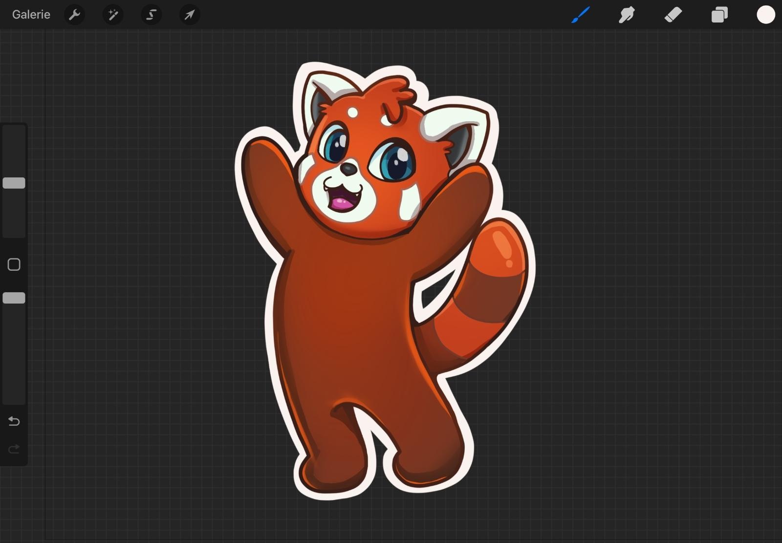Open the Adjustments magic wand menu
The image size is (782, 543).
tap(113, 15)
